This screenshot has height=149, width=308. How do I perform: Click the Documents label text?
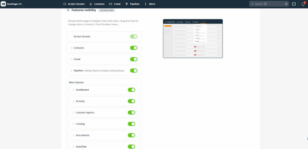click(x=83, y=135)
